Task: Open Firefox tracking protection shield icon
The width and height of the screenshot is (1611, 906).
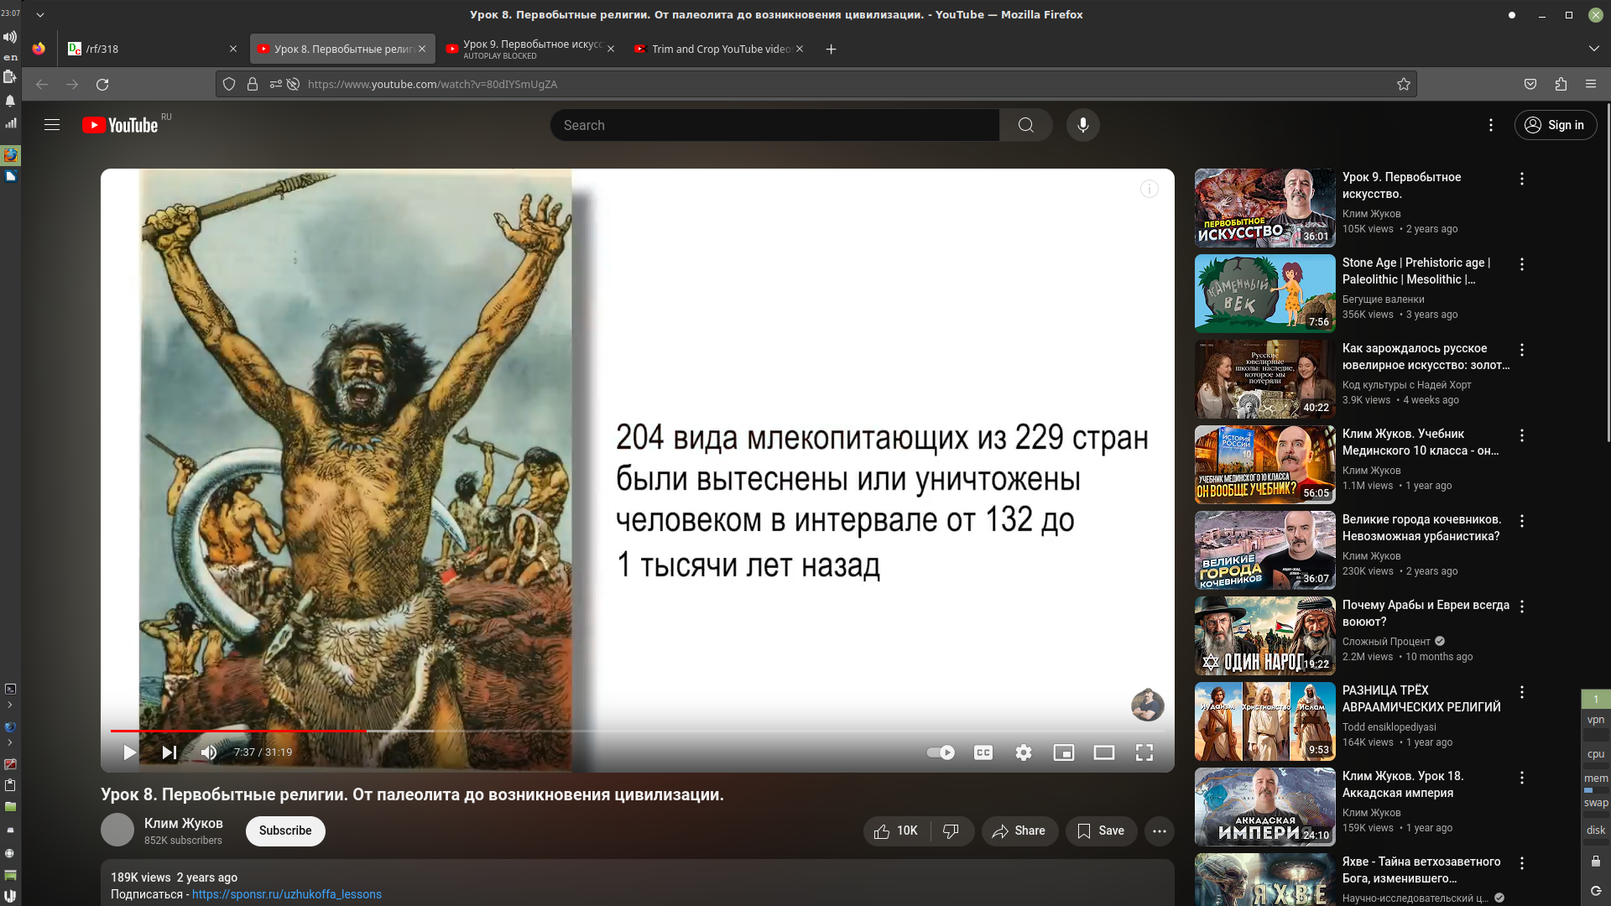Action: (229, 84)
